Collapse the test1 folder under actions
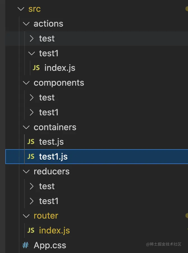This screenshot has height=253, width=188. [32, 53]
